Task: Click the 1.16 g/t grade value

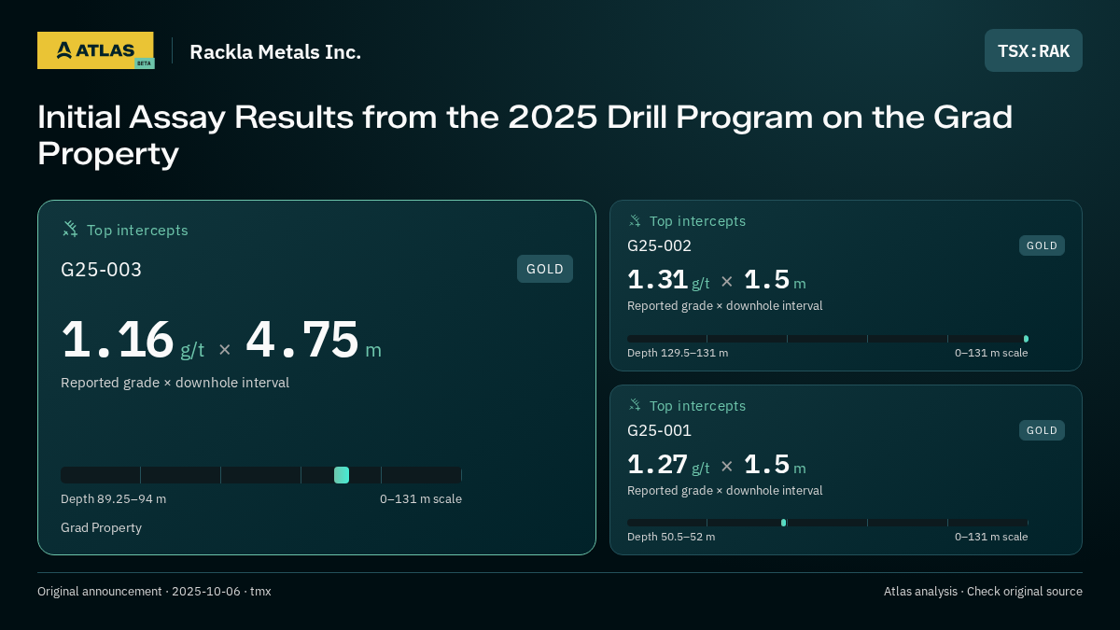Action: [x=133, y=339]
